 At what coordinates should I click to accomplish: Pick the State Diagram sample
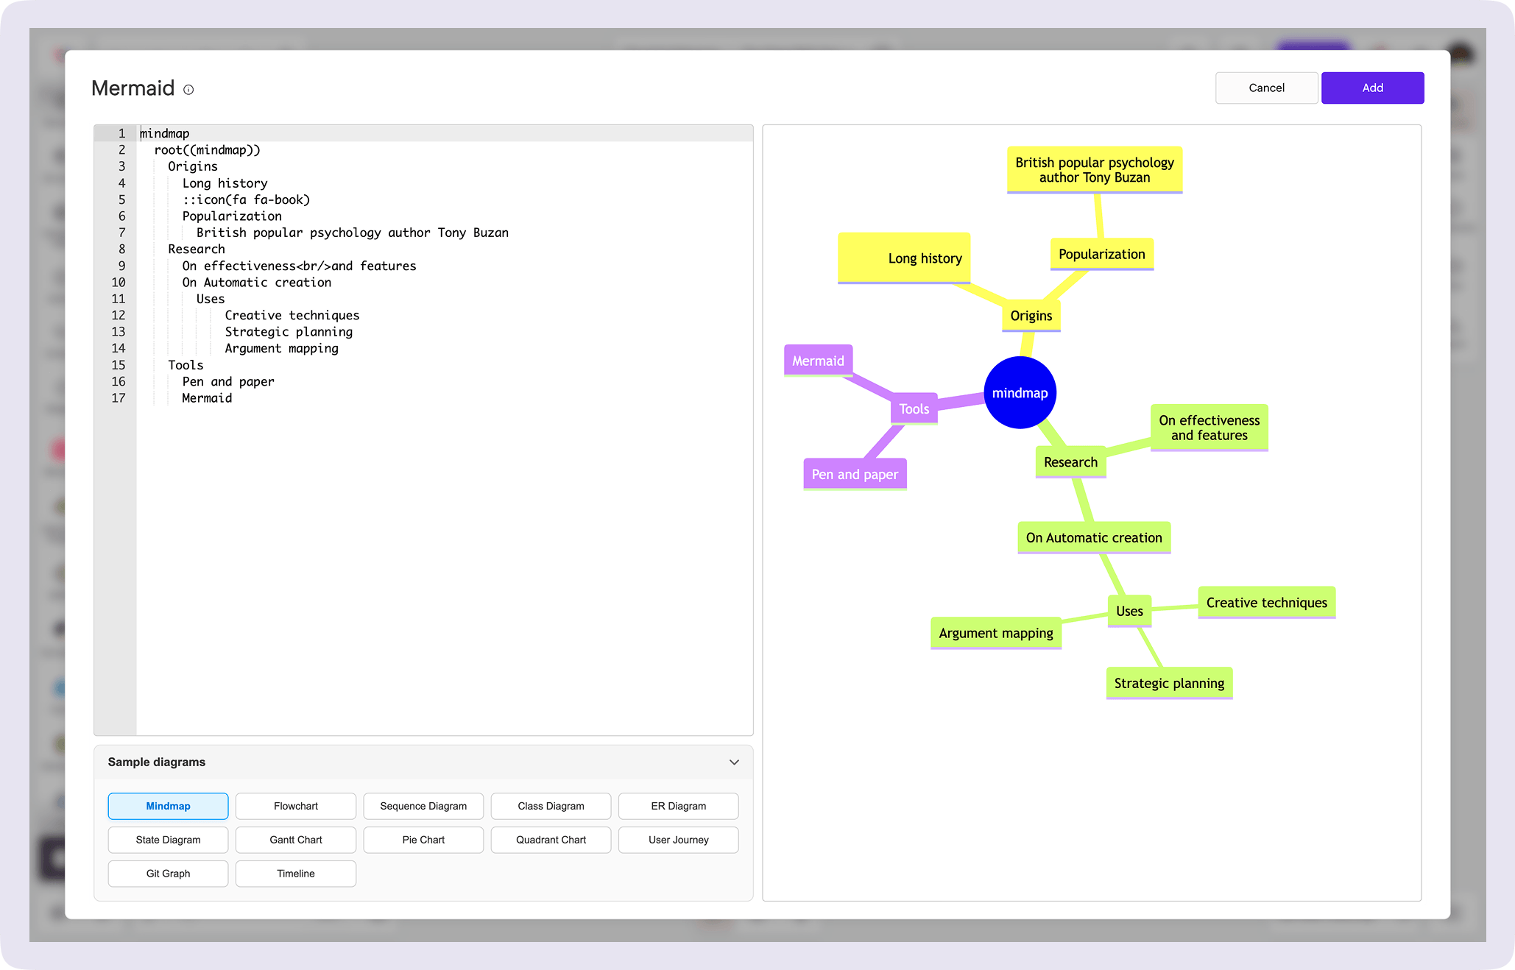168,840
